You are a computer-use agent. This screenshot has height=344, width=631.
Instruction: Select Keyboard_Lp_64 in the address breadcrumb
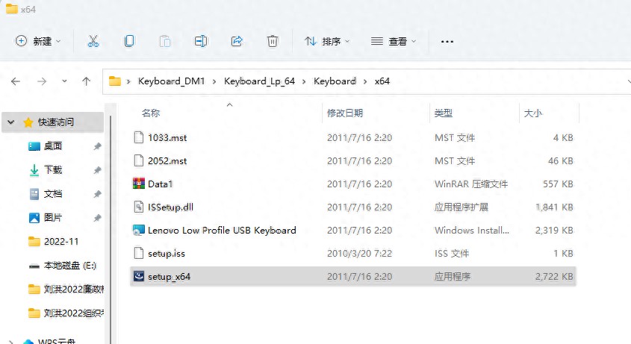point(259,81)
